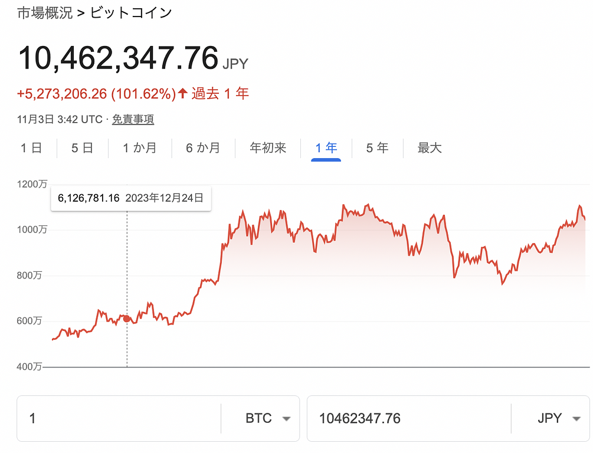Click the JPY converted amount field

[407, 419]
